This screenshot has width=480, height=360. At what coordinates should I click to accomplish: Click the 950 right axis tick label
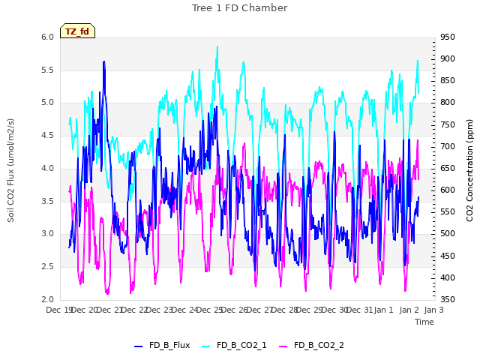coord(448,37)
